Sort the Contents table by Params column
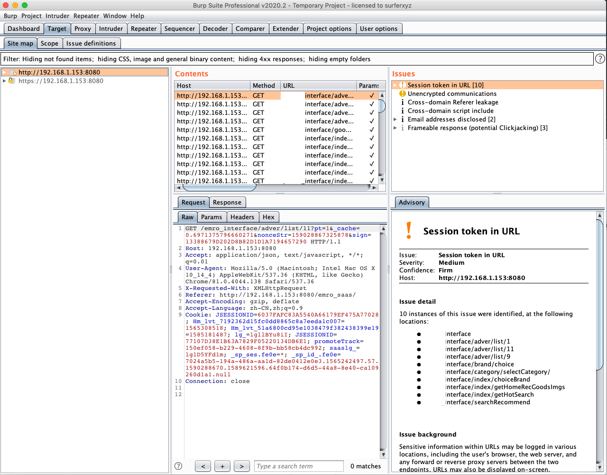Screen dimensions: 607x475 point(368,85)
